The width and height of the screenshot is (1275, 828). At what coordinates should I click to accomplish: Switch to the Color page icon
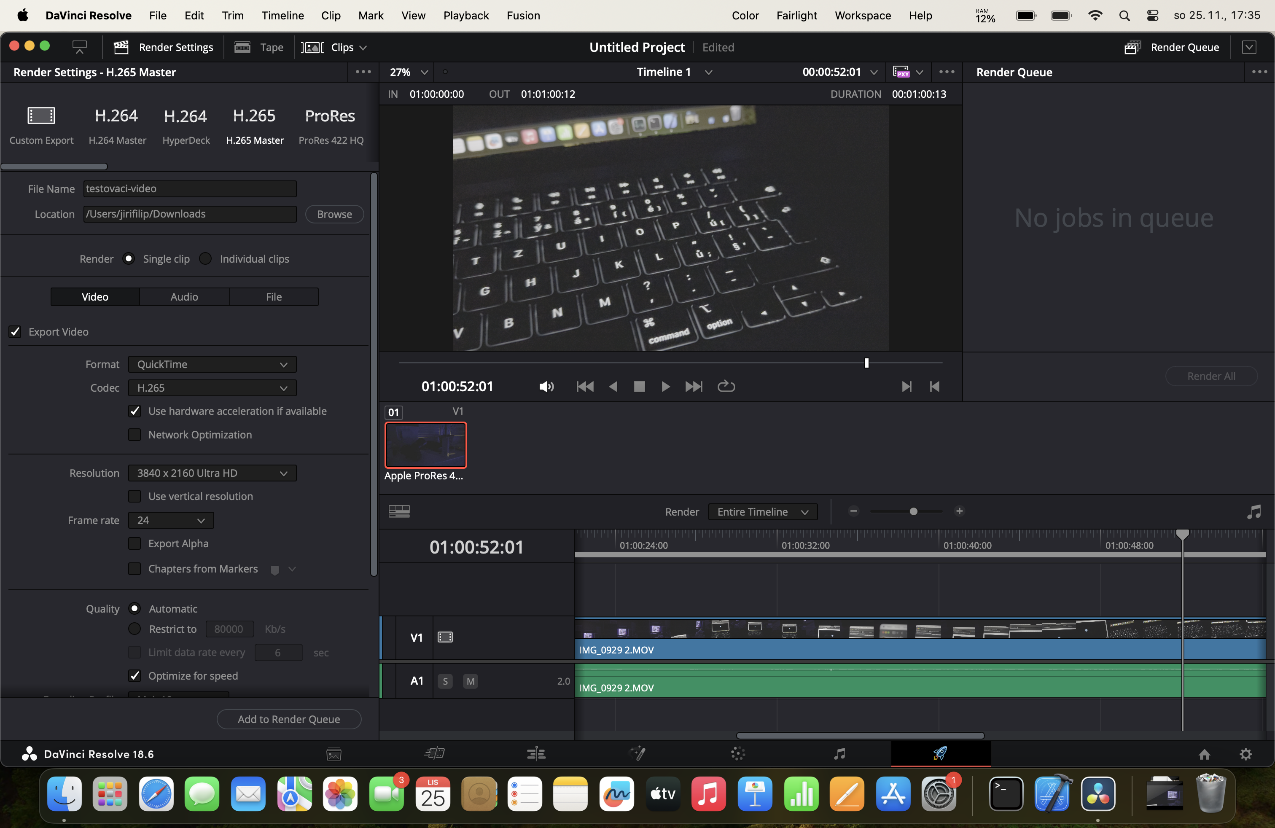[738, 754]
